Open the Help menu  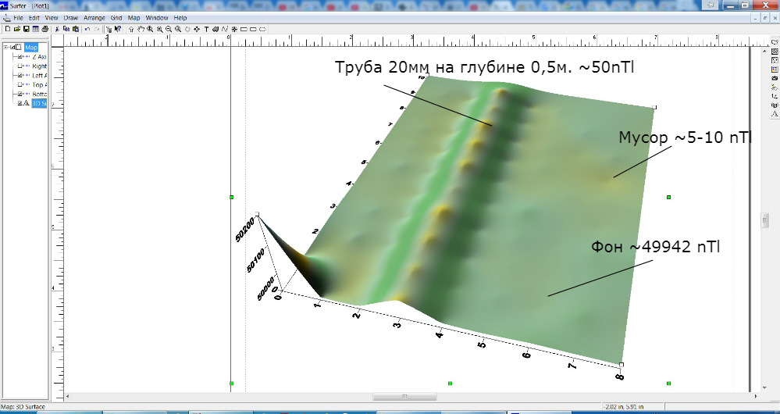180,18
